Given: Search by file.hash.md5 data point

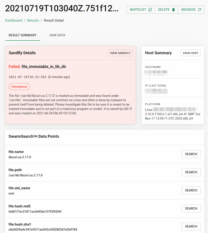Looking at the screenshot, I should pyautogui.click(x=191, y=209).
